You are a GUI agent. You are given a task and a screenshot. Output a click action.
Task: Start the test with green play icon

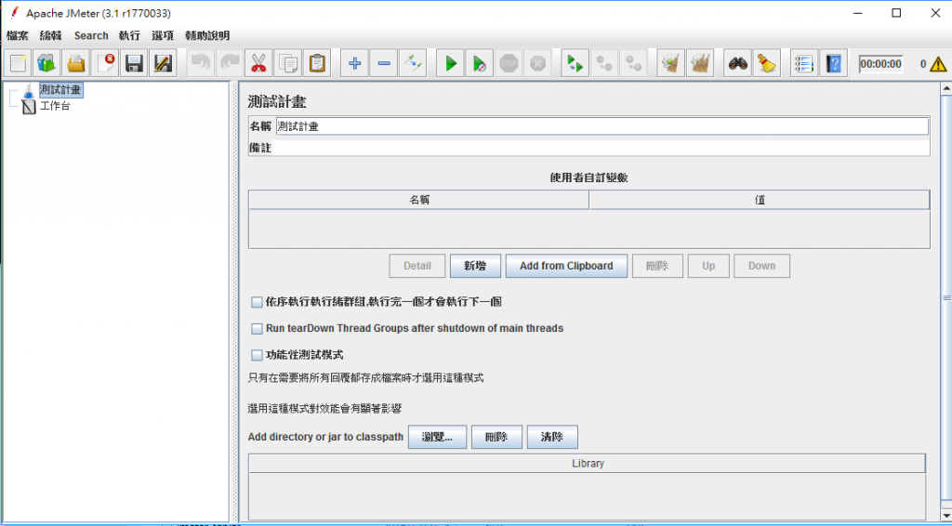451,63
